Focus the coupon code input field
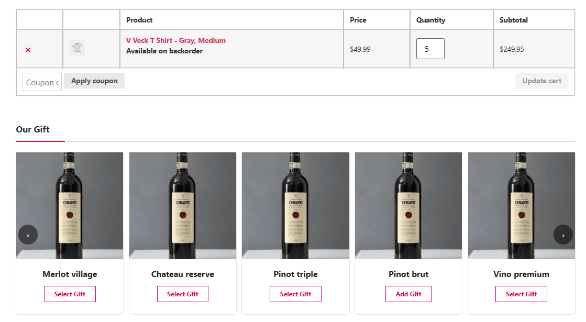586x322 pixels. coord(42,82)
